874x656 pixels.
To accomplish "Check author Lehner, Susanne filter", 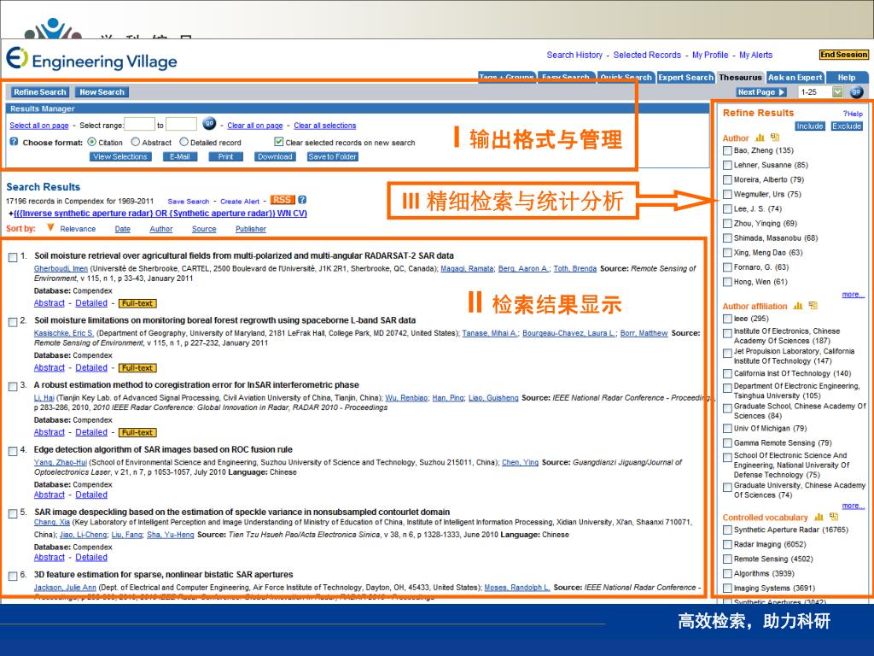I will 727,165.
